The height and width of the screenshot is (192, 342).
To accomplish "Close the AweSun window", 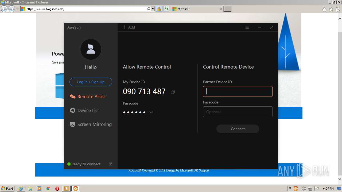I will 272,27.
